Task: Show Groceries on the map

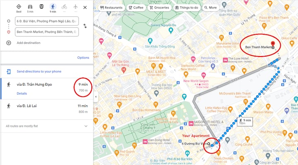Action: coord(159,7)
